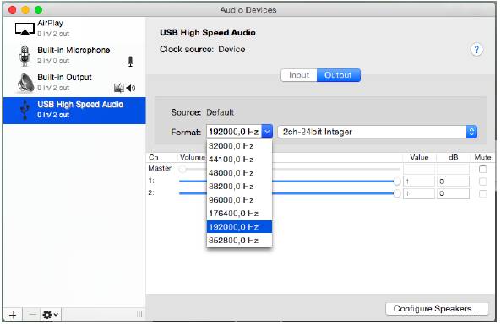Screen dimensions: 501x325
Task: Click the USB symbol icon in selected row
Action: point(25,110)
